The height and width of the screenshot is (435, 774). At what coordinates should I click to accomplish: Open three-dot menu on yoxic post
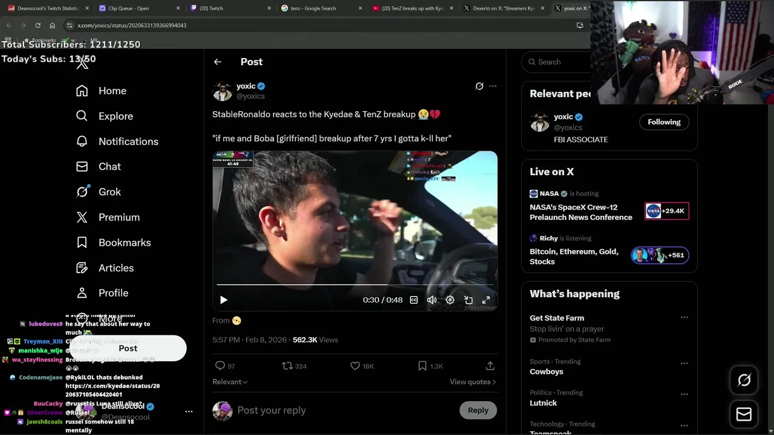[493, 86]
